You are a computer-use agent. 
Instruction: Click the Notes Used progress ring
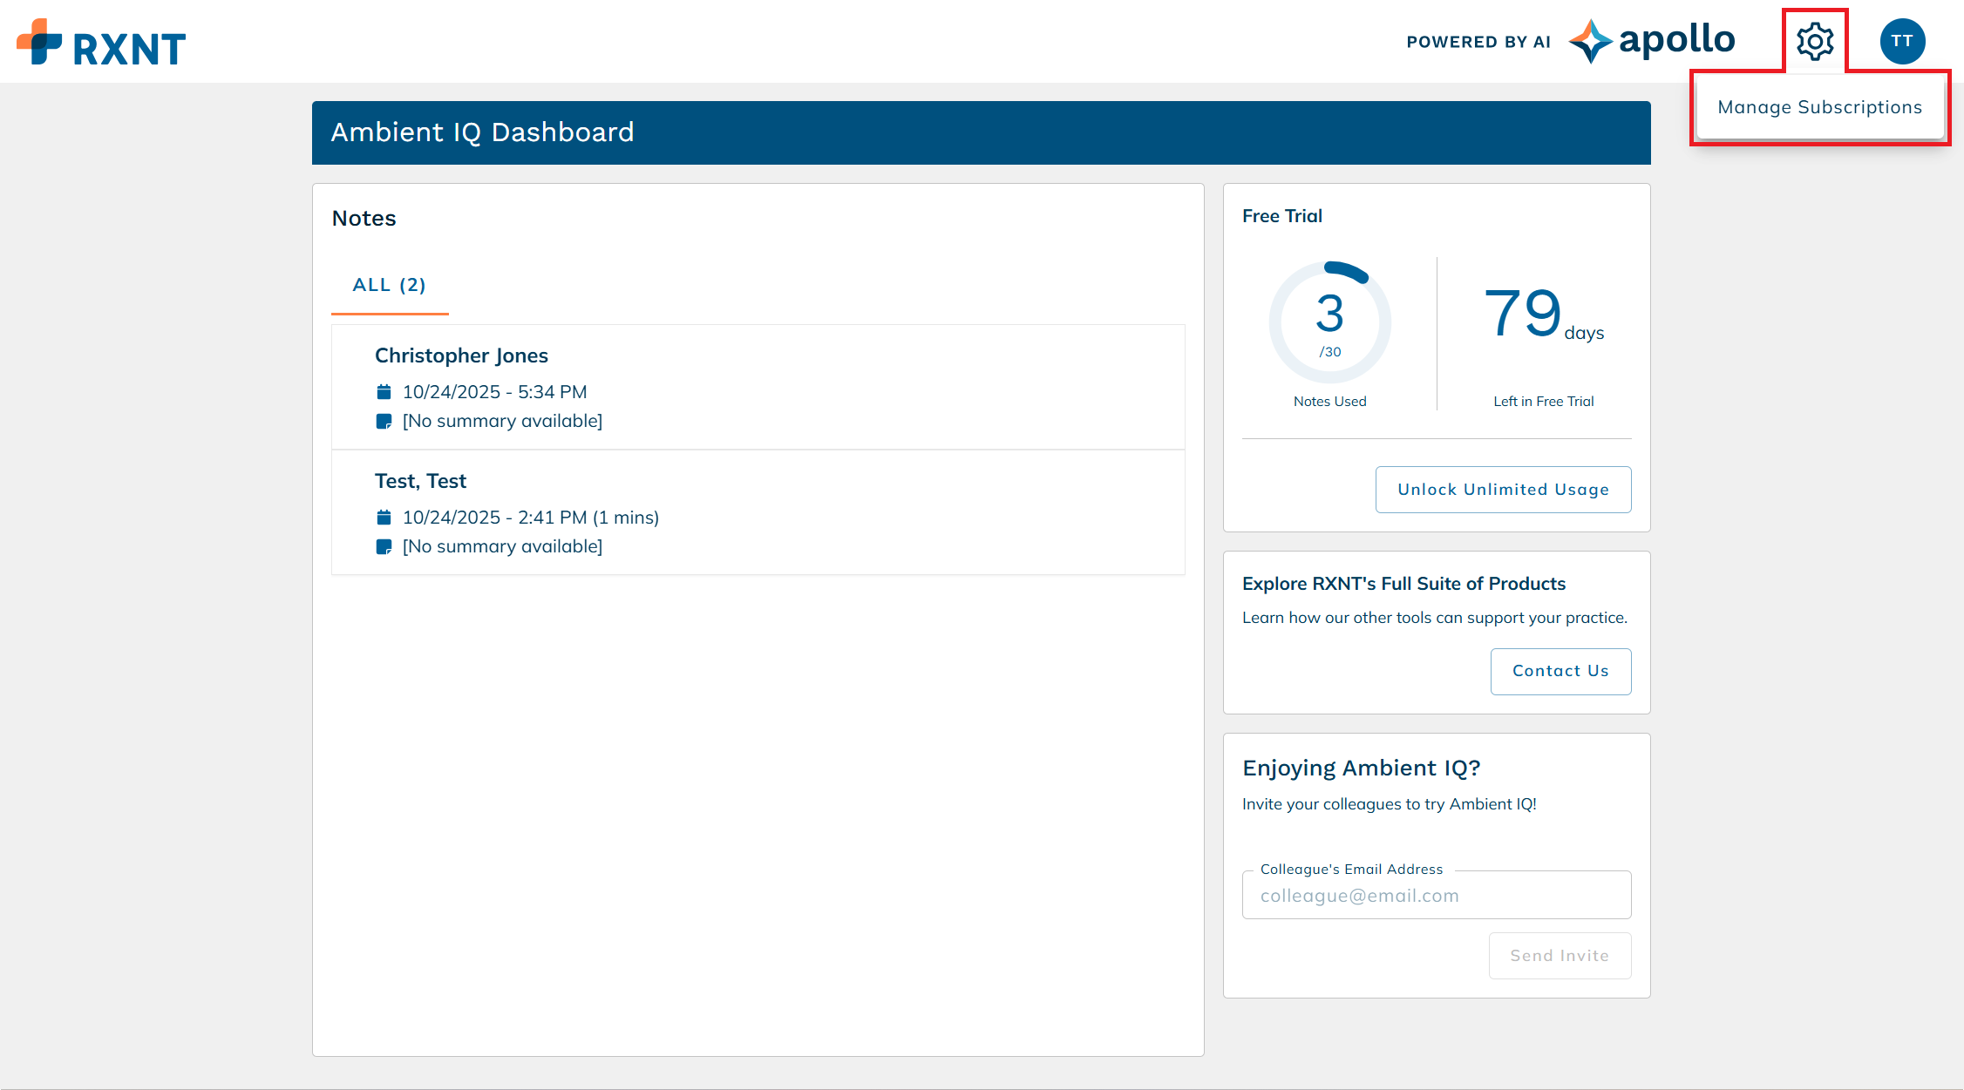[x=1329, y=322]
